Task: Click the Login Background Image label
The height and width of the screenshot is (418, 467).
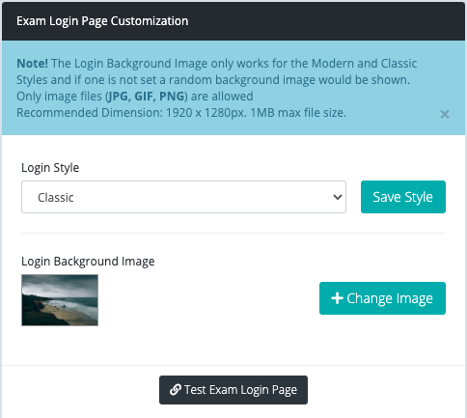Action: pyautogui.click(x=88, y=262)
